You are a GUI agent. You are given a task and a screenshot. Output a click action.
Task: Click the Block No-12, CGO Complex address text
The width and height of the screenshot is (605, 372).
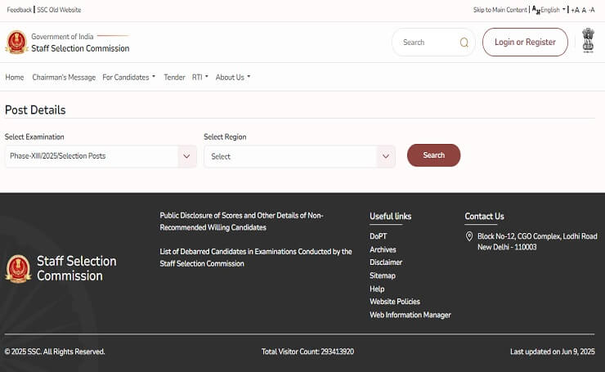pyautogui.click(x=537, y=241)
